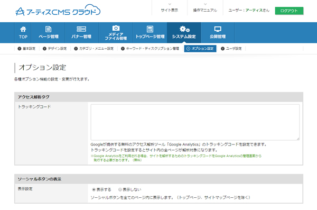
Task: Go to 基本設定 submenu
Action: (x=26, y=49)
